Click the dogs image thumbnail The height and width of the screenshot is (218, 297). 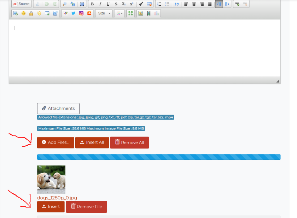coord(51,180)
